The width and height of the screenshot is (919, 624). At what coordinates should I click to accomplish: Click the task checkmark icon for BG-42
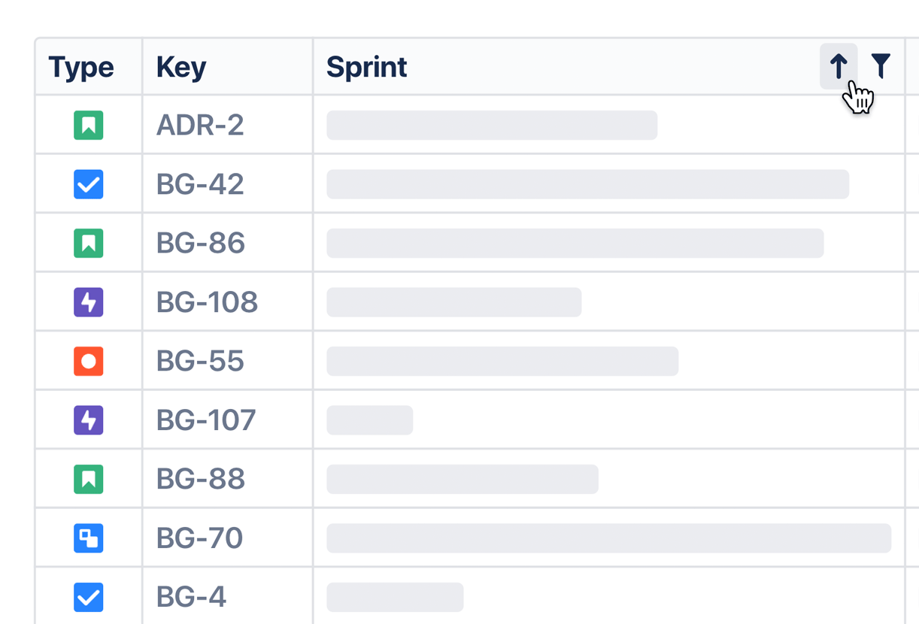point(88,184)
